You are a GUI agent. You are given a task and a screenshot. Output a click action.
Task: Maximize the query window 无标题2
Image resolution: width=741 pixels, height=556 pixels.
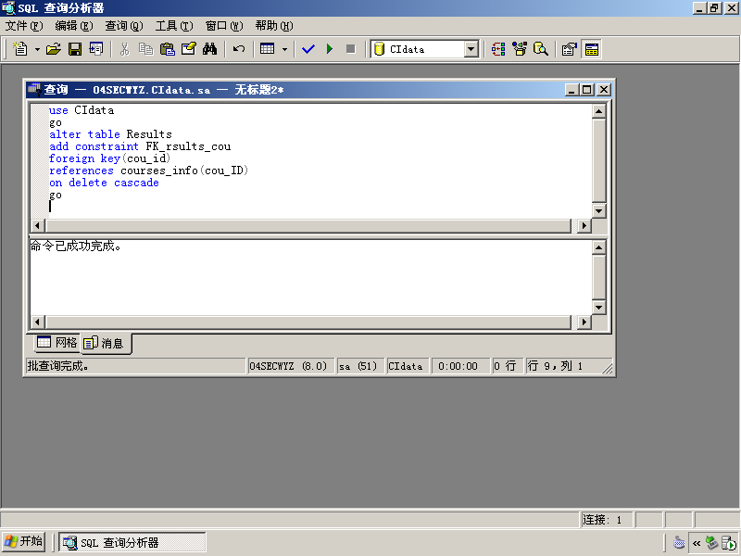(x=587, y=89)
